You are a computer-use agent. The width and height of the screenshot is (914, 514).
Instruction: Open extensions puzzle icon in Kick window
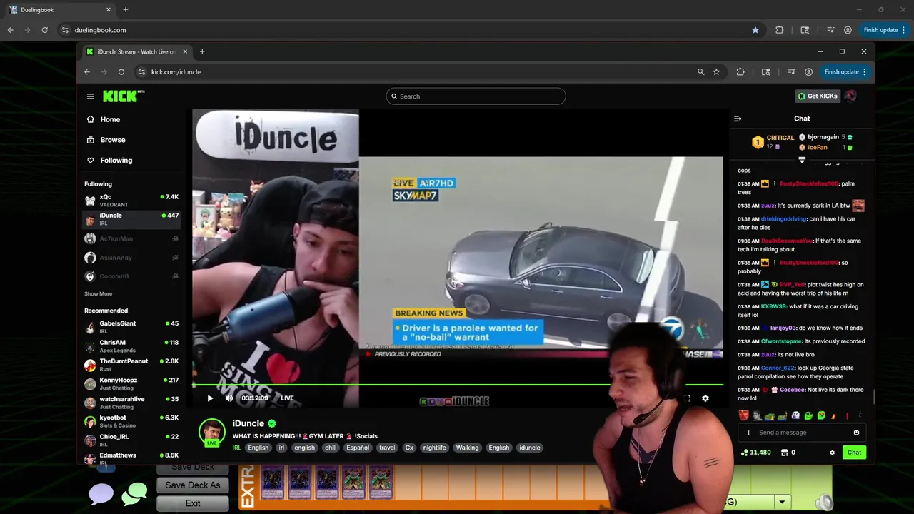coord(740,71)
